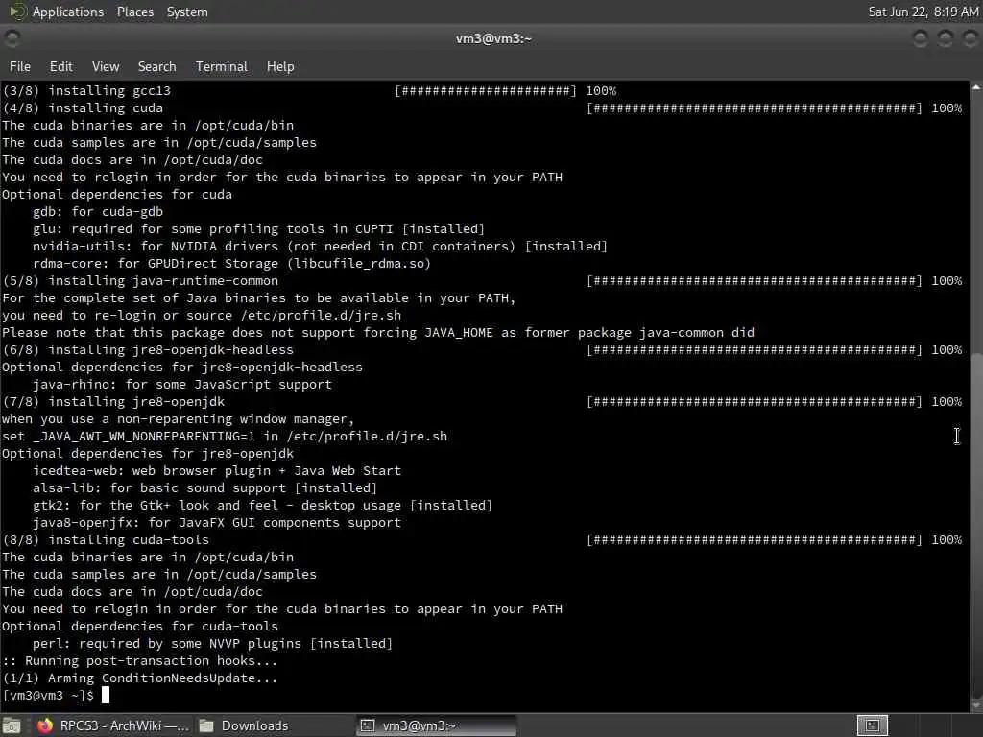Viewport: 983px width, 737px height.
Task: Click the date and time clock
Action: pyautogui.click(x=923, y=12)
